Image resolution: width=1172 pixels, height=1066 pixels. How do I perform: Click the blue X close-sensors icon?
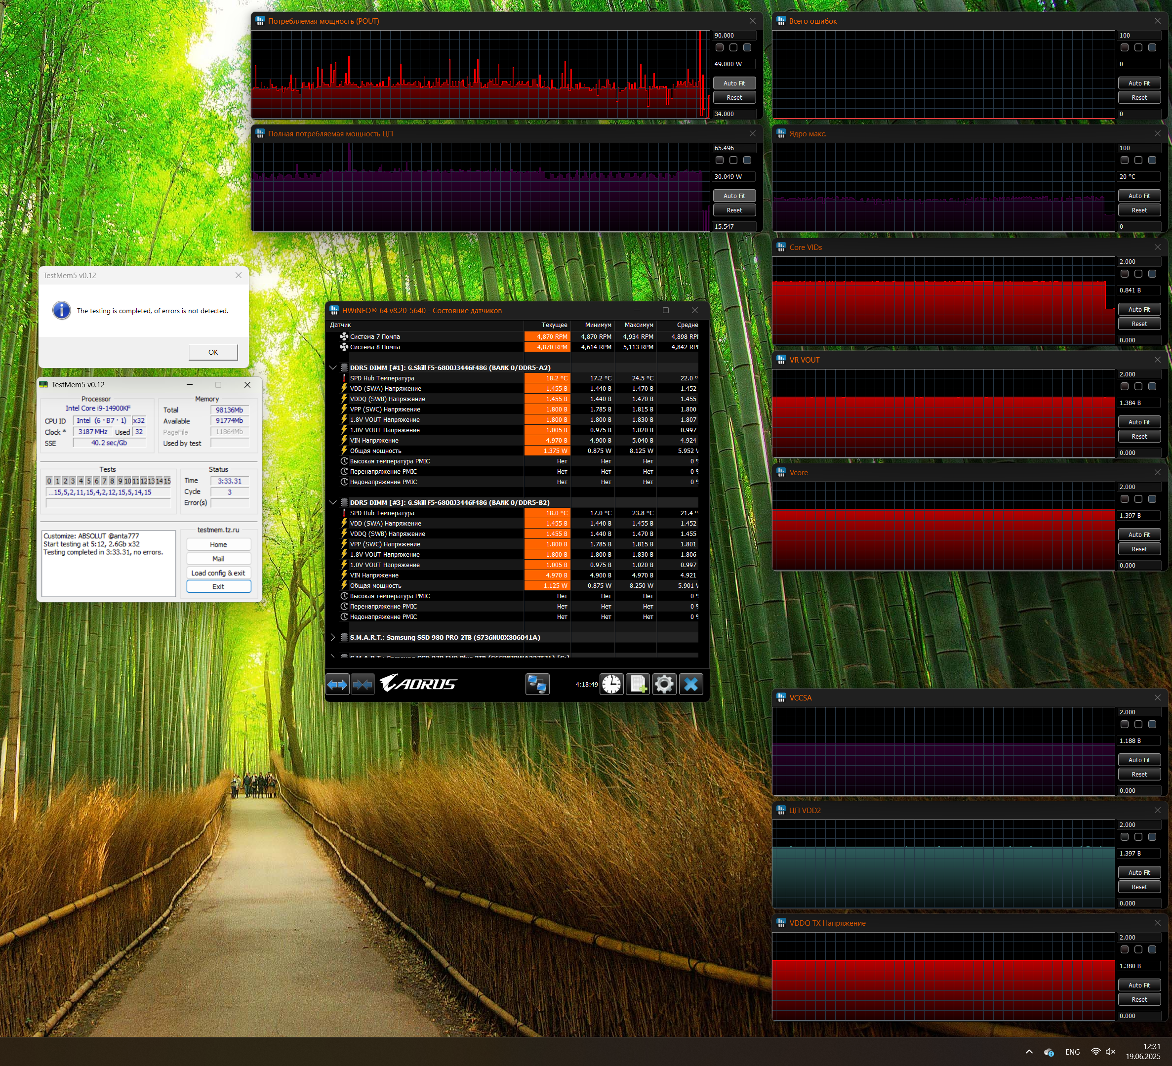coord(690,685)
